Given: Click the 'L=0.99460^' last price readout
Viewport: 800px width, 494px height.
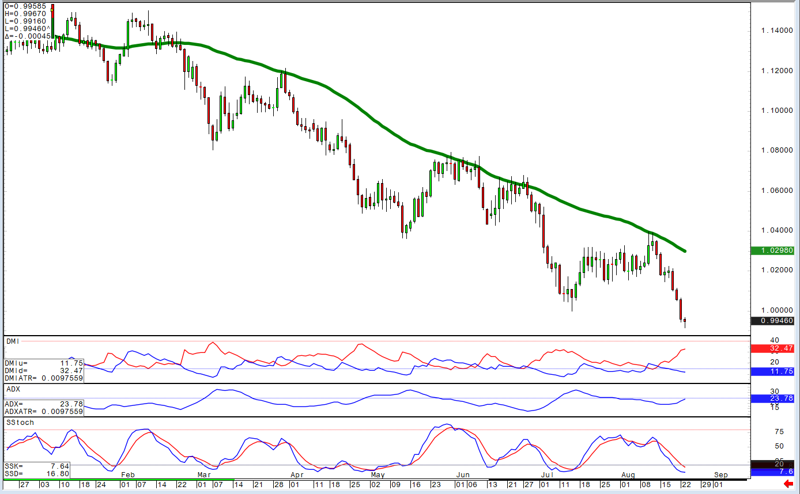Looking at the screenshot, I should pyautogui.click(x=28, y=29).
